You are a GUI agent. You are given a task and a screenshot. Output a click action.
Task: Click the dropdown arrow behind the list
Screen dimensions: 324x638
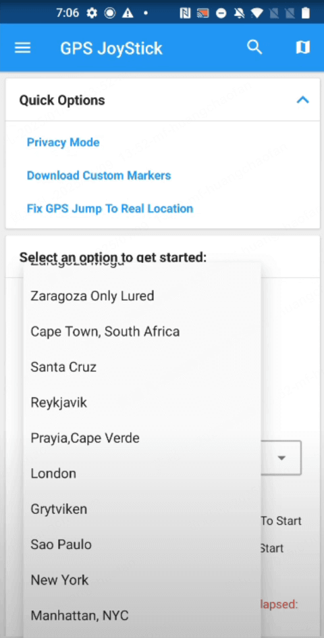point(281,458)
